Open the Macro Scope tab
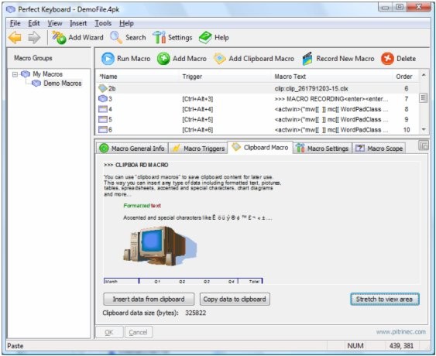This screenshot has height=356, width=436. (x=379, y=149)
